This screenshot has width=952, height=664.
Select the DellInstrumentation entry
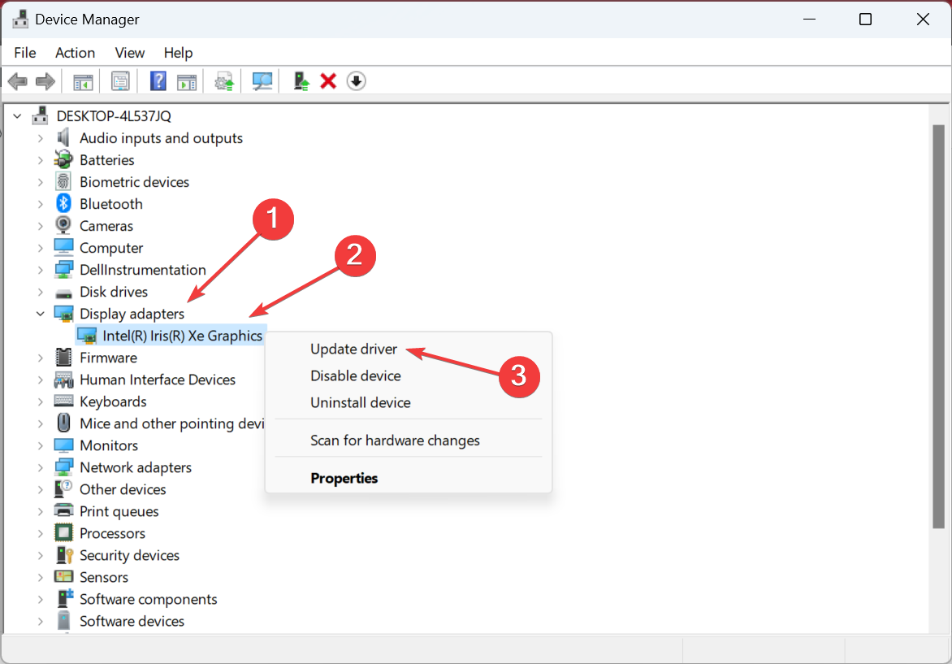pos(143,270)
